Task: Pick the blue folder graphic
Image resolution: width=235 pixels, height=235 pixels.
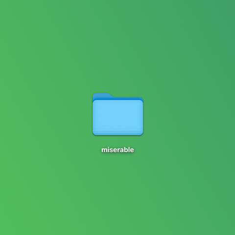Action: coord(118,114)
